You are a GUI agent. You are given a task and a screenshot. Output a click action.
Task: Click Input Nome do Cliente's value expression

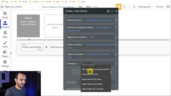pyautogui.click(x=89, y=29)
